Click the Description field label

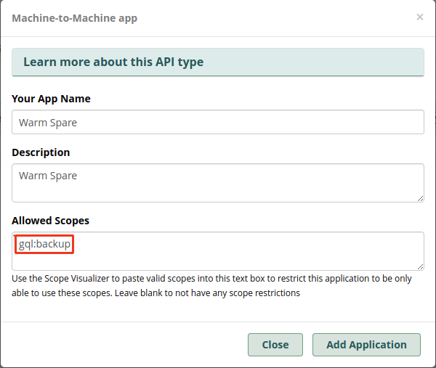pyautogui.click(x=41, y=152)
